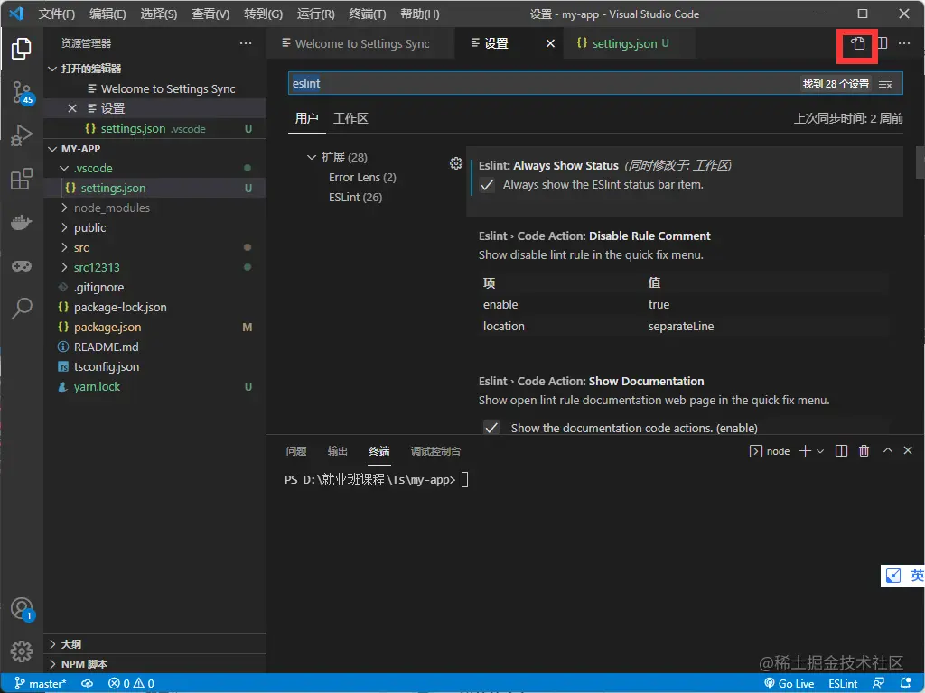Close 设置 in open editors list
Image resolution: width=925 pixels, height=693 pixels.
72,108
